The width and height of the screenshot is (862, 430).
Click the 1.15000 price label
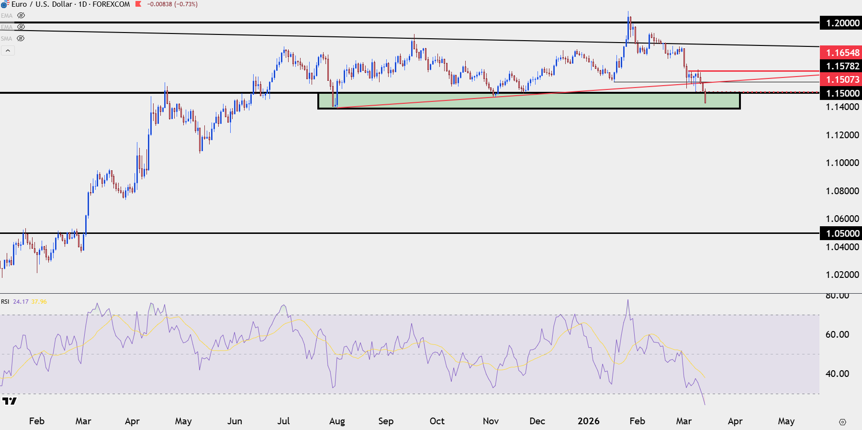point(841,93)
